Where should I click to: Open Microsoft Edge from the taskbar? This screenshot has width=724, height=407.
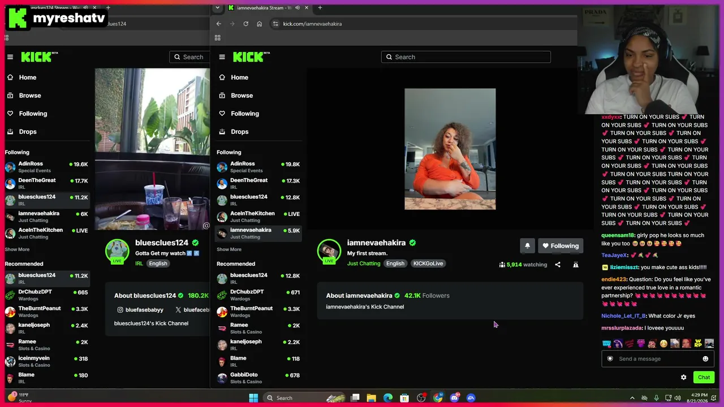(388, 398)
